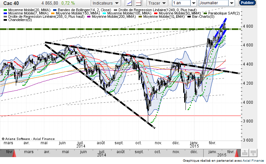Click 'sept.' on the bottom timeline navigator
266x164 pixels.
[x=139, y=151]
